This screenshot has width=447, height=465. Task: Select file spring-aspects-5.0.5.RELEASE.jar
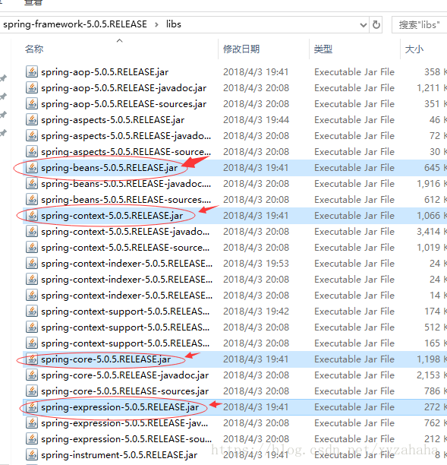112,120
